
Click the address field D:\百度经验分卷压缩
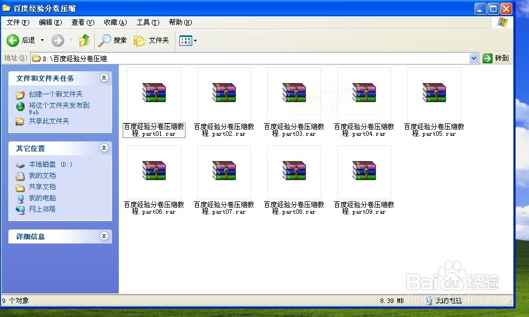(250, 58)
